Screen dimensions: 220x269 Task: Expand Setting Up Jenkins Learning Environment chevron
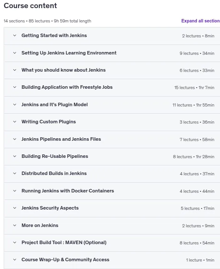click(15, 53)
